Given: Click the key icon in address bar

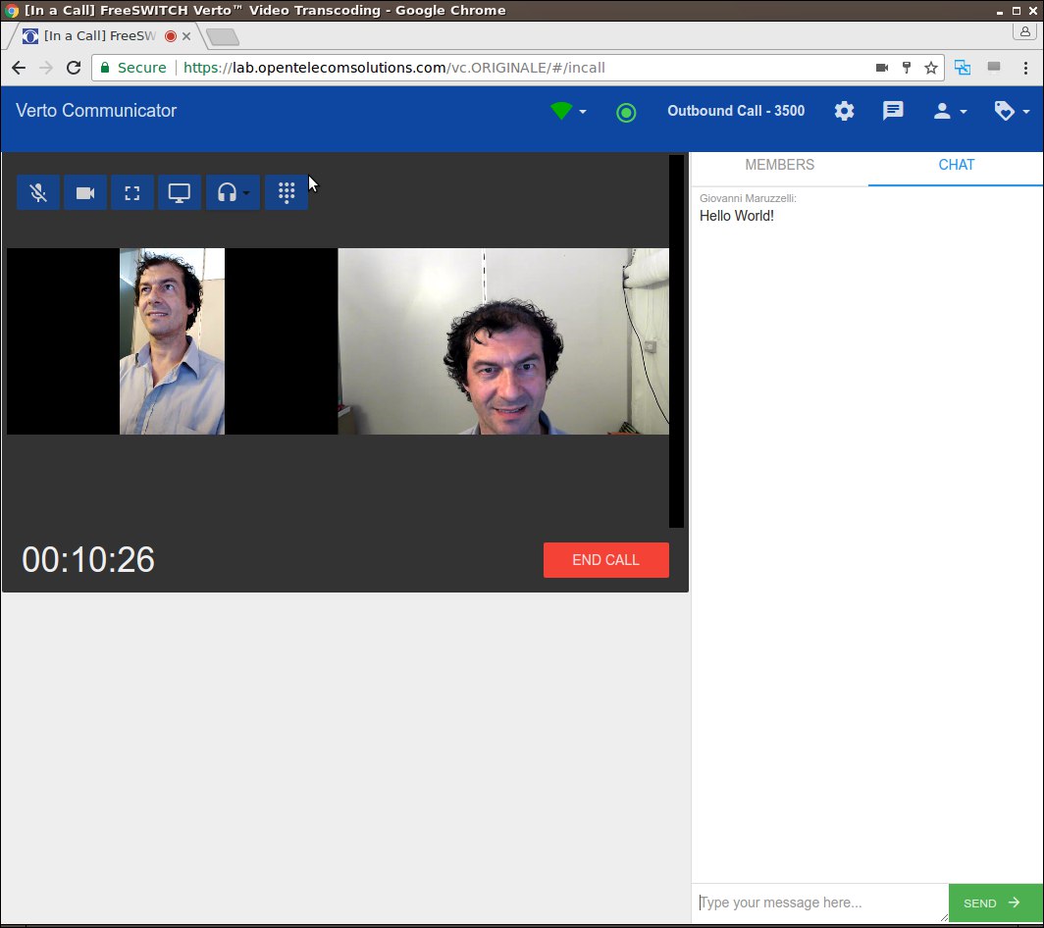Looking at the screenshot, I should pyautogui.click(x=907, y=68).
